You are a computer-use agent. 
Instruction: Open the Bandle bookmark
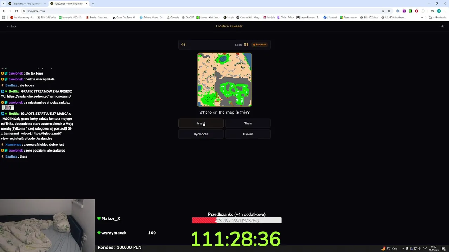98,17
